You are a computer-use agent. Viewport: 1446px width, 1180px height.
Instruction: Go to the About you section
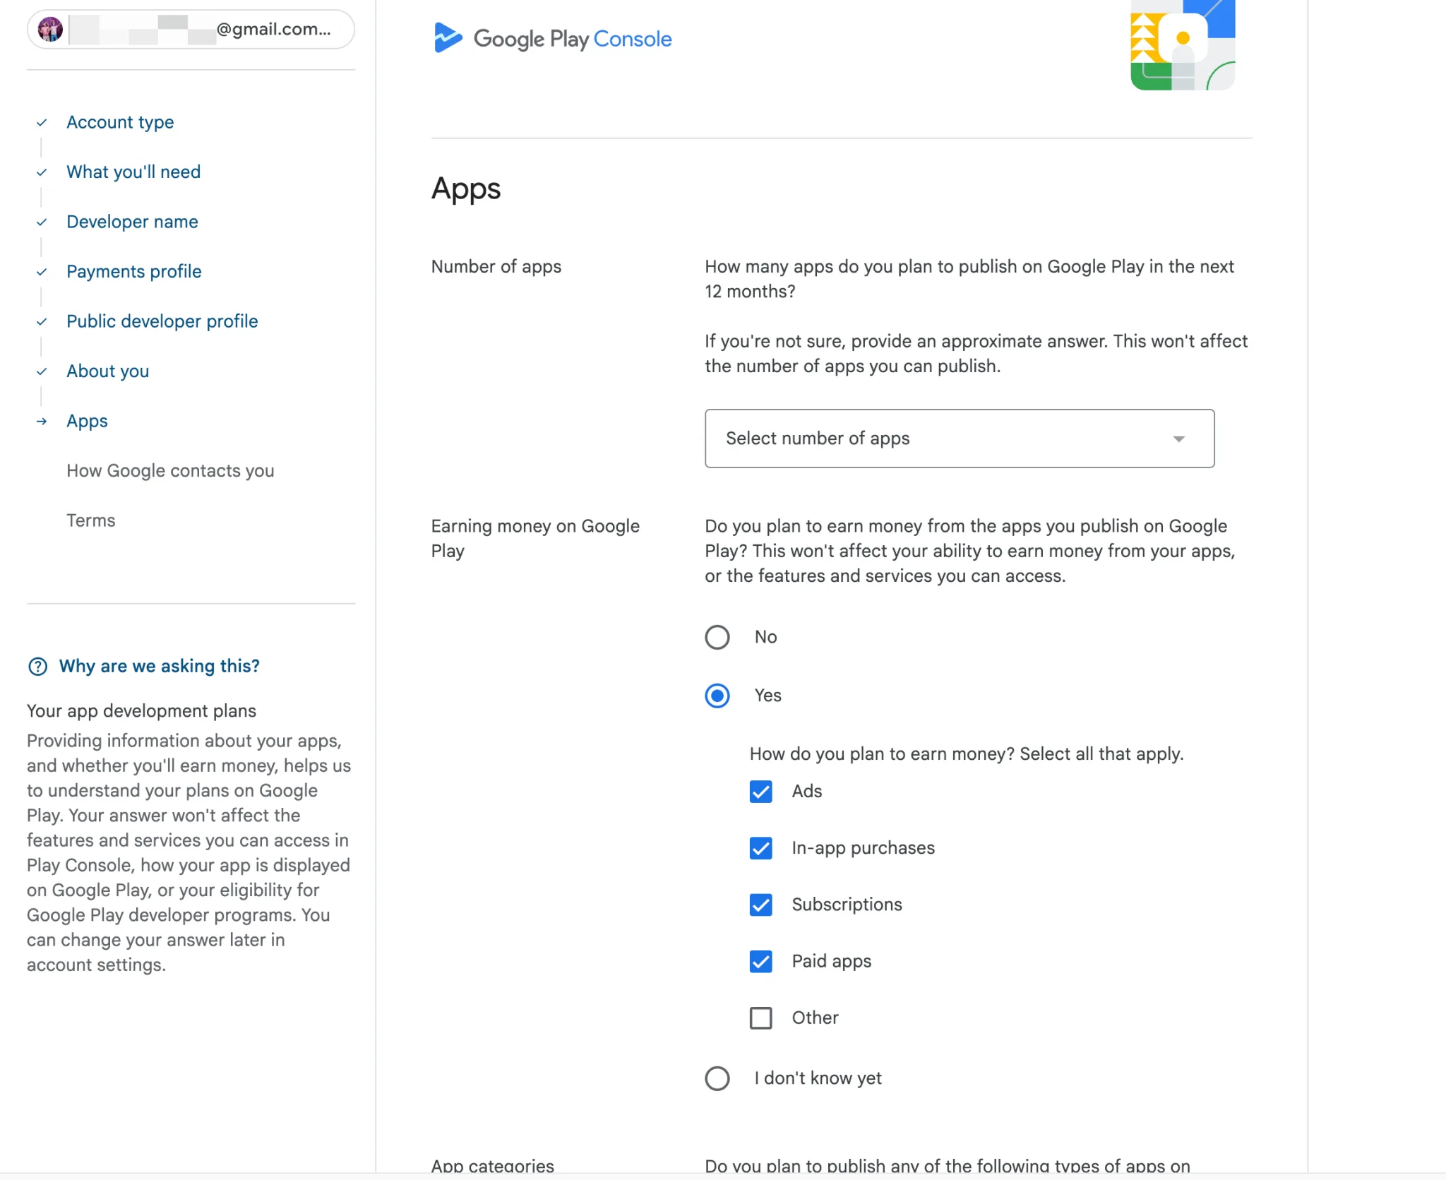point(107,371)
